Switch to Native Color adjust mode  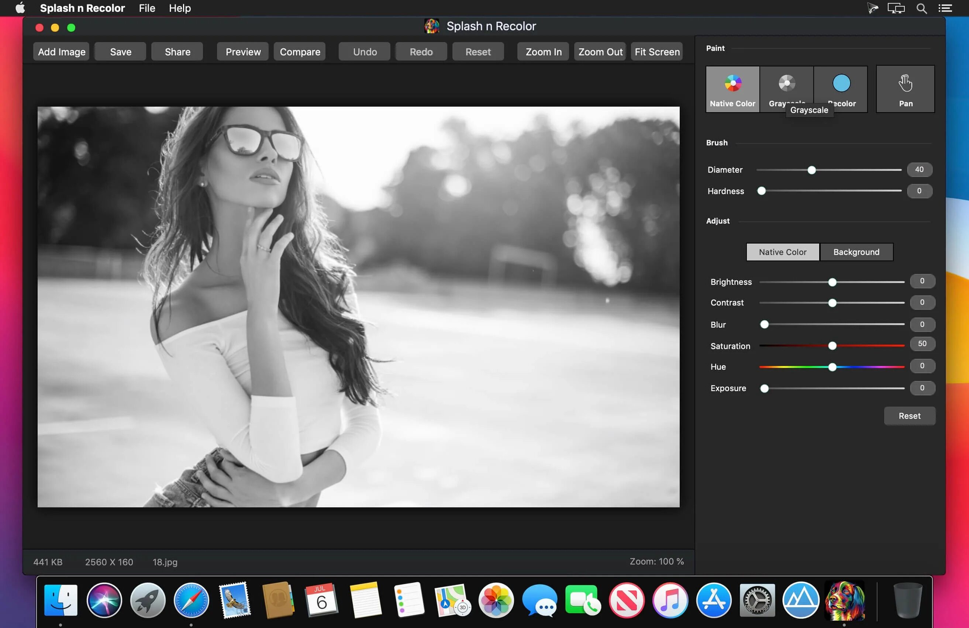783,252
